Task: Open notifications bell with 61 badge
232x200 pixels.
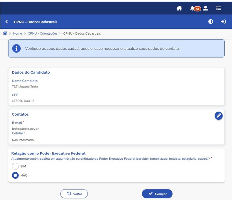Action: tap(196, 9)
